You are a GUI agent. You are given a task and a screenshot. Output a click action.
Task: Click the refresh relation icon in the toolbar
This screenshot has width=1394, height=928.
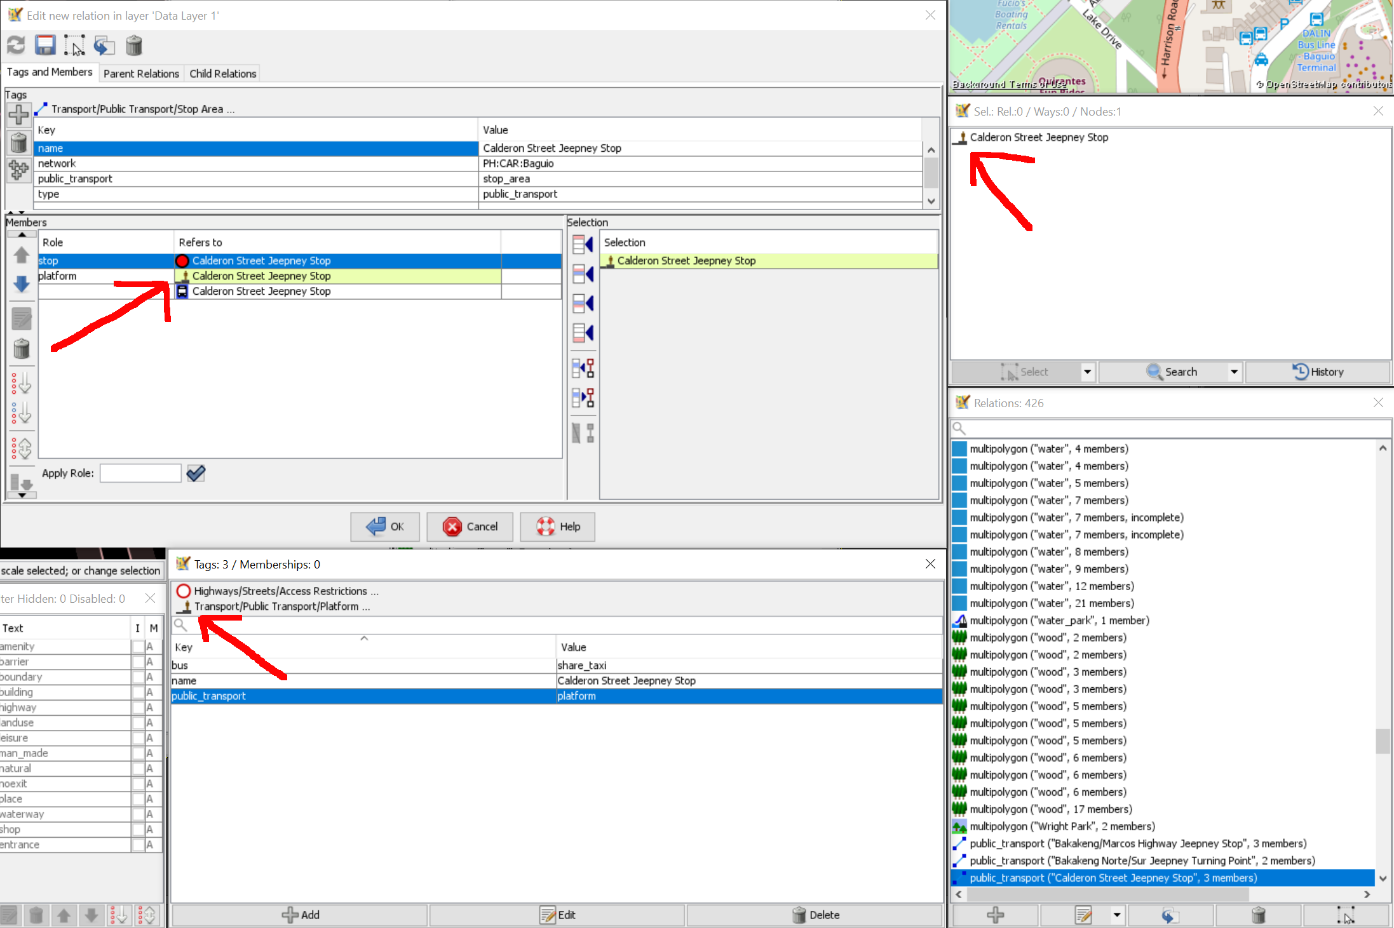coord(16,45)
